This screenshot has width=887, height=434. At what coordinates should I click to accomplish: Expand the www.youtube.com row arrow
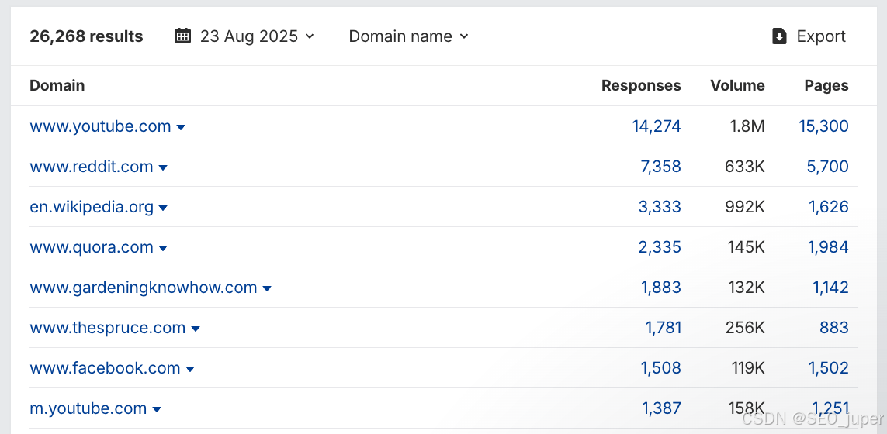[x=181, y=128]
